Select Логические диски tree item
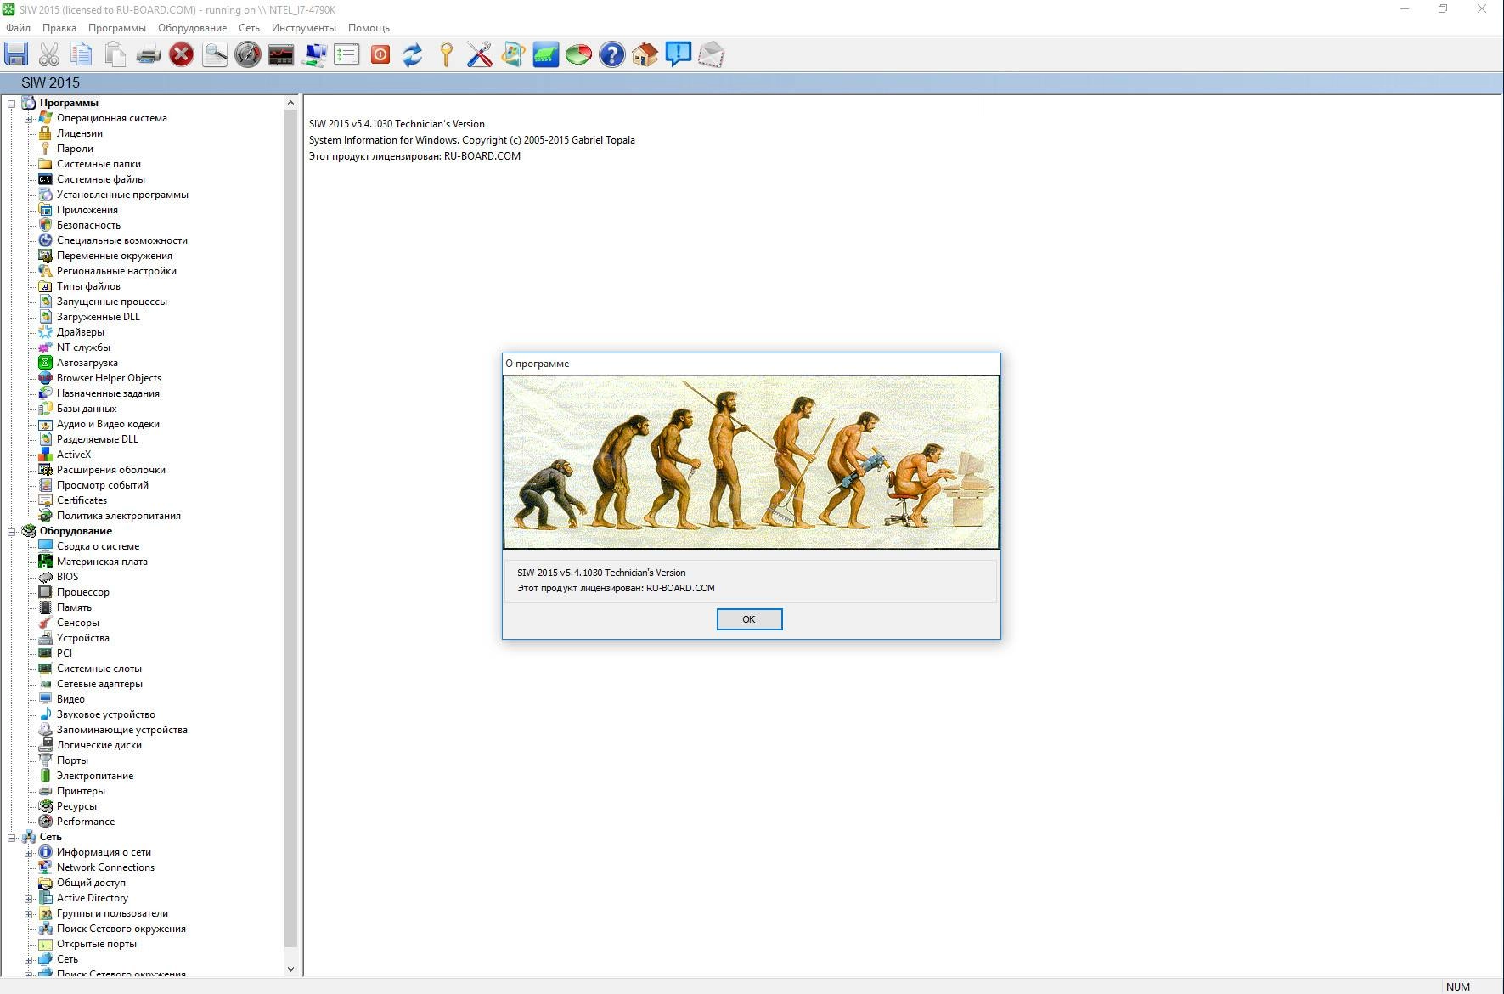 coord(99,745)
